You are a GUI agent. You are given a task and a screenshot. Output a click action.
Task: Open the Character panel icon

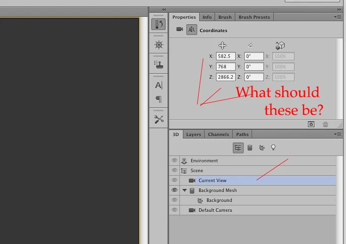[x=159, y=85]
